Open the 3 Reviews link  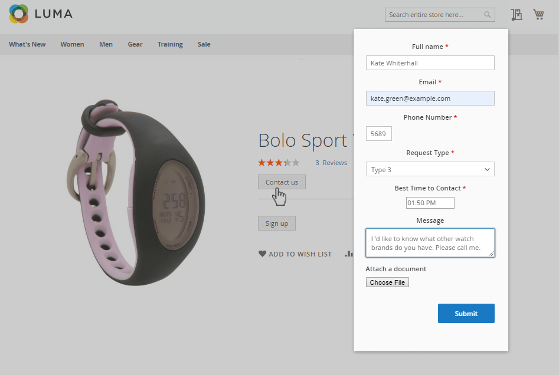pos(331,163)
